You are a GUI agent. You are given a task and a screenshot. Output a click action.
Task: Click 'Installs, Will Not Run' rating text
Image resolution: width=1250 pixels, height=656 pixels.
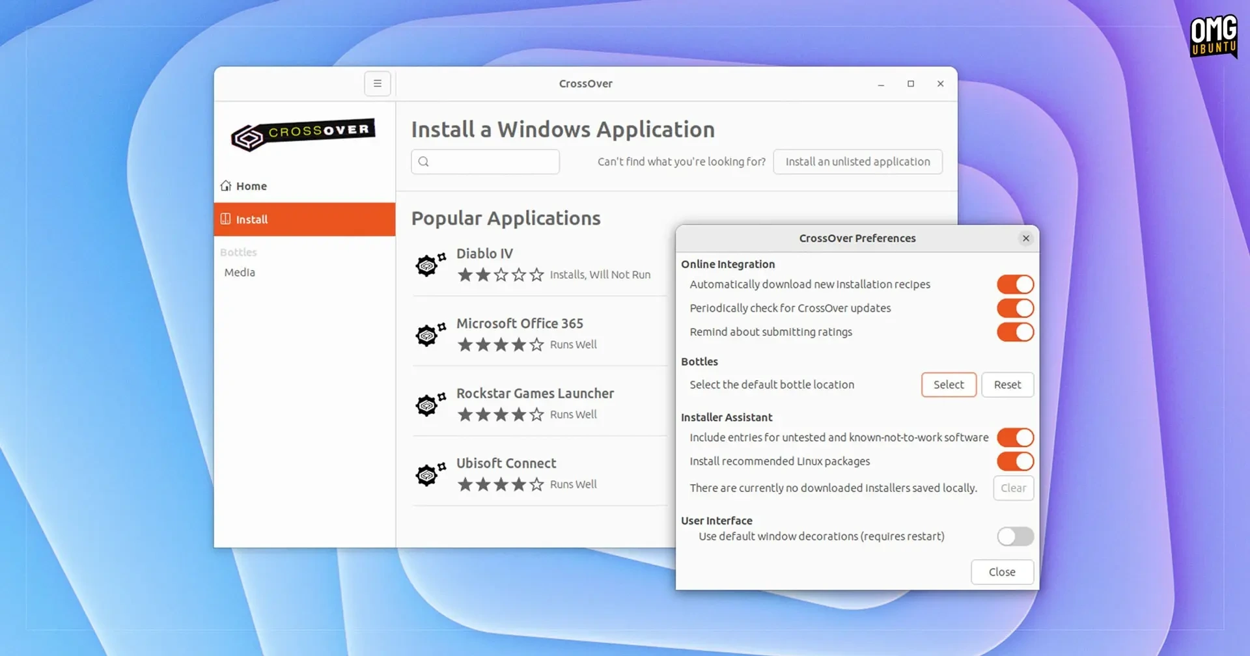point(600,275)
